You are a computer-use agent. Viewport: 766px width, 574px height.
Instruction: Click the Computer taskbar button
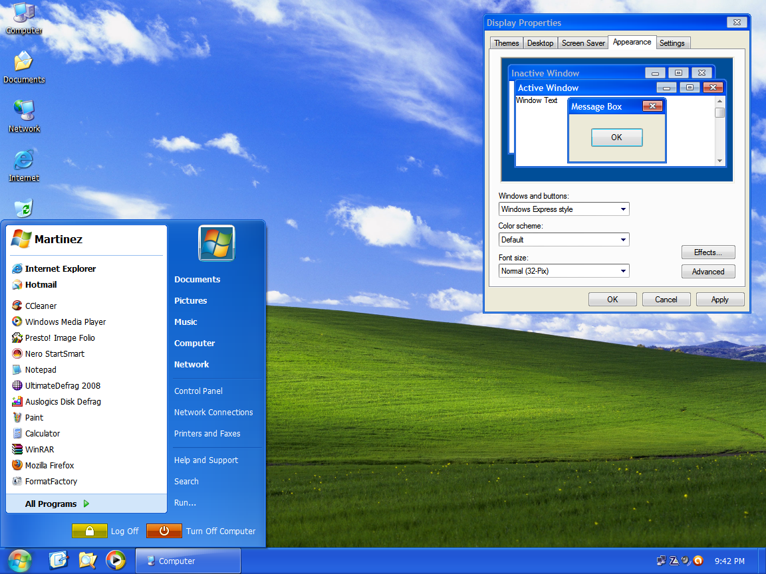188,561
